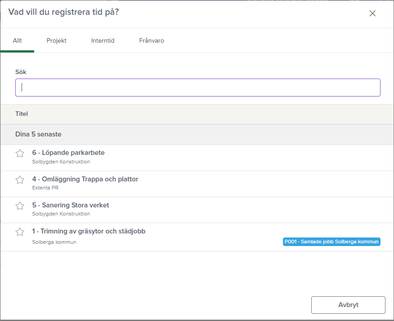Click the Dina 5 senaste group header
The width and height of the screenshot is (394, 321).
pos(38,134)
